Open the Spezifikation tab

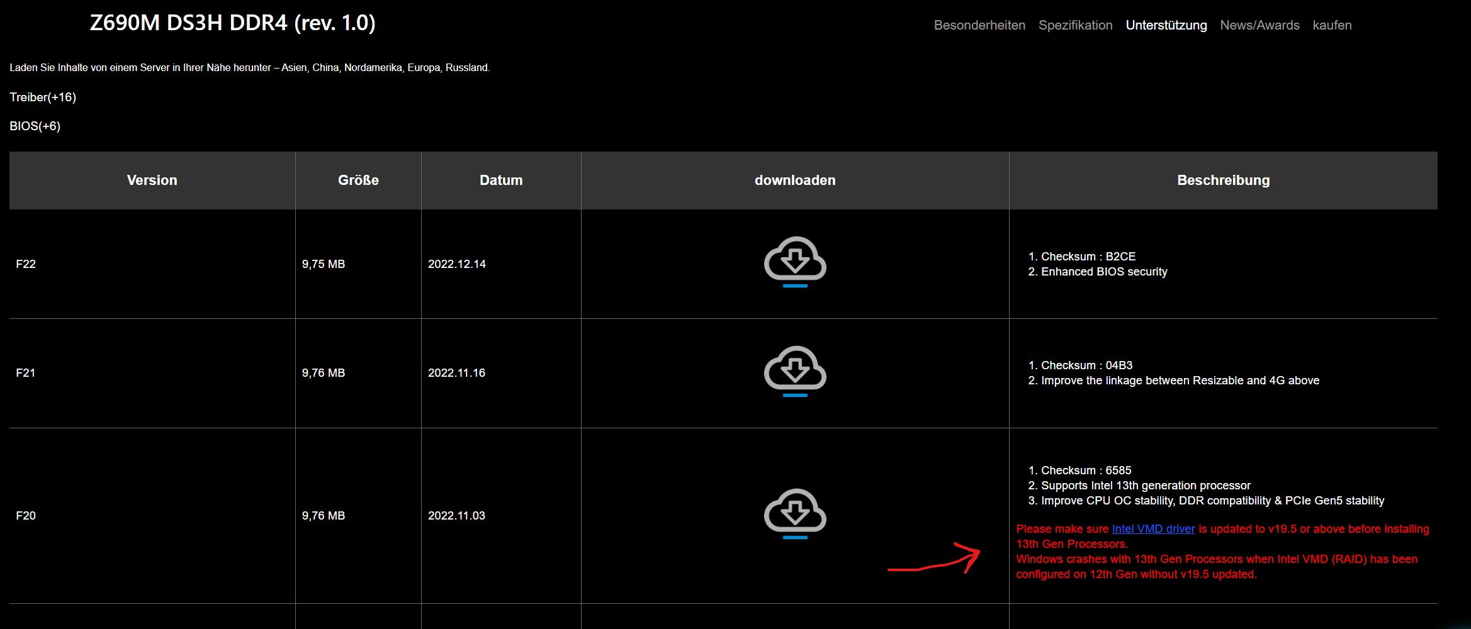pos(1075,25)
